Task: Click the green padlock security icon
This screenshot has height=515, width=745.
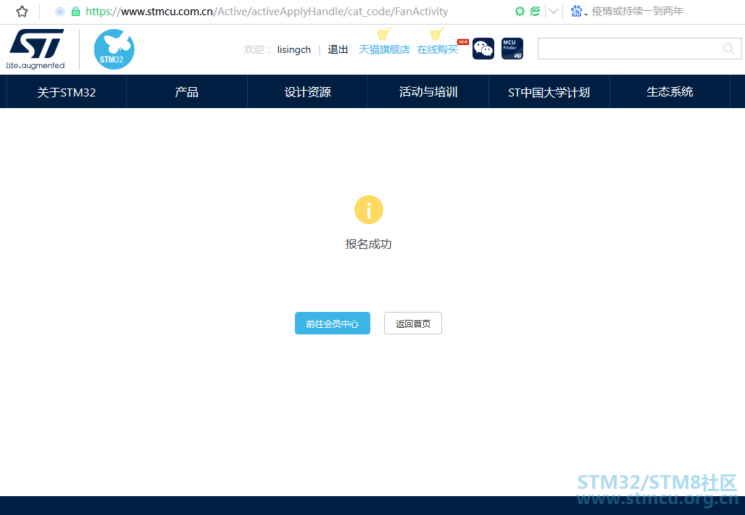Action: (x=75, y=12)
